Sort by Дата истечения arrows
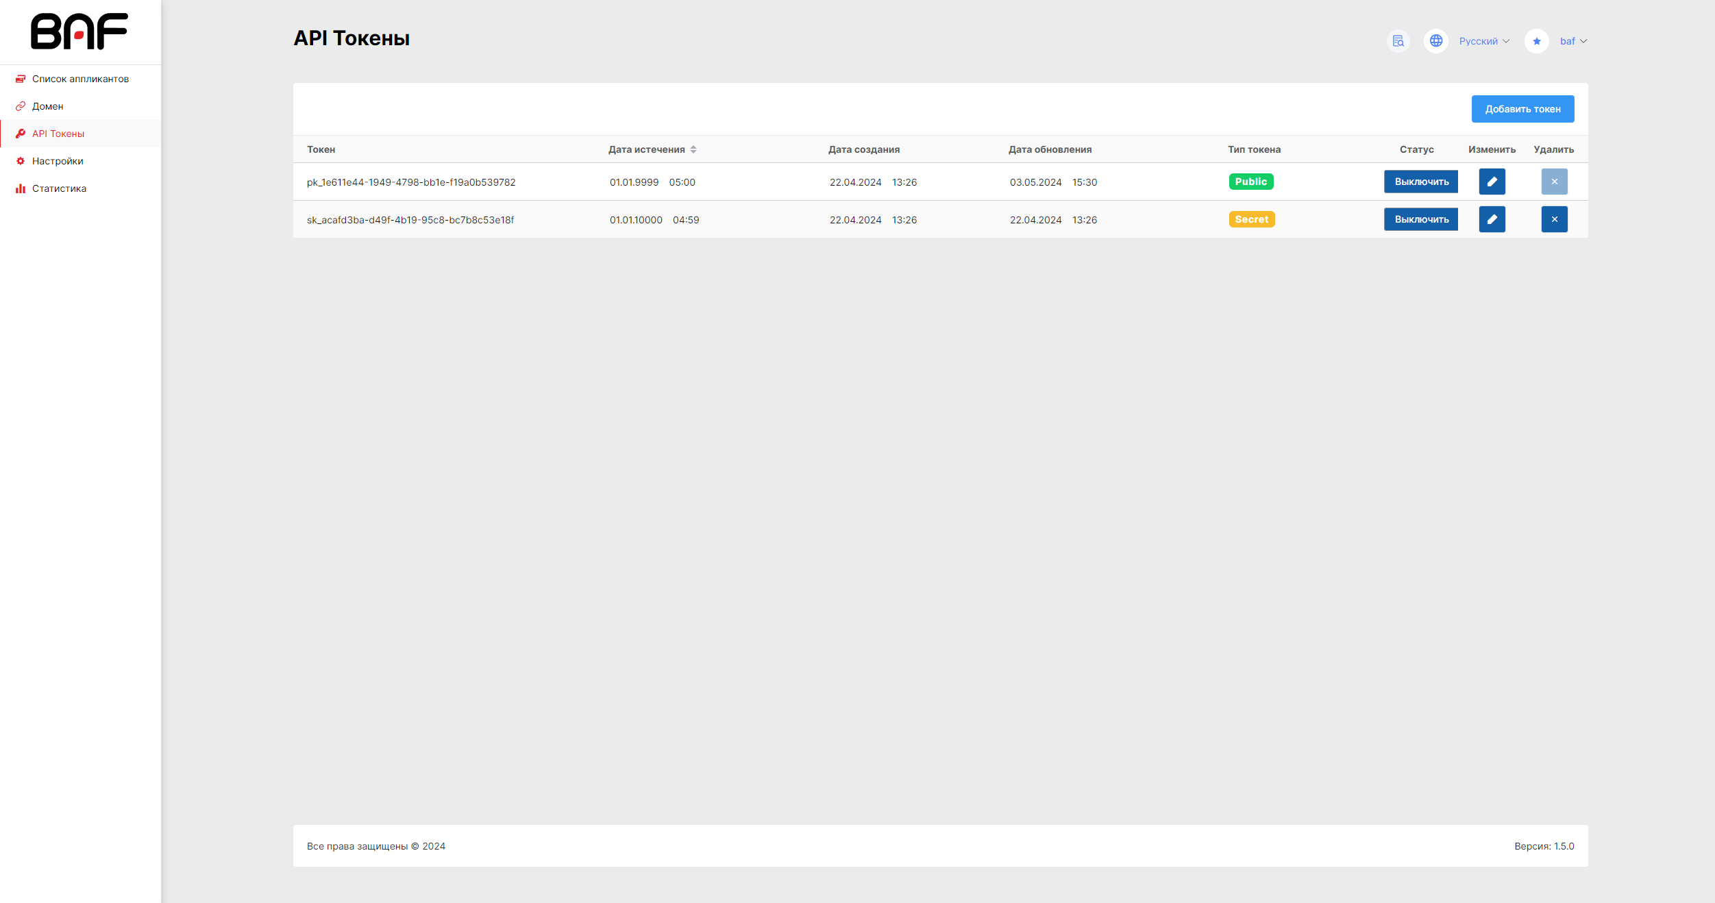 (x=693, y=149)
